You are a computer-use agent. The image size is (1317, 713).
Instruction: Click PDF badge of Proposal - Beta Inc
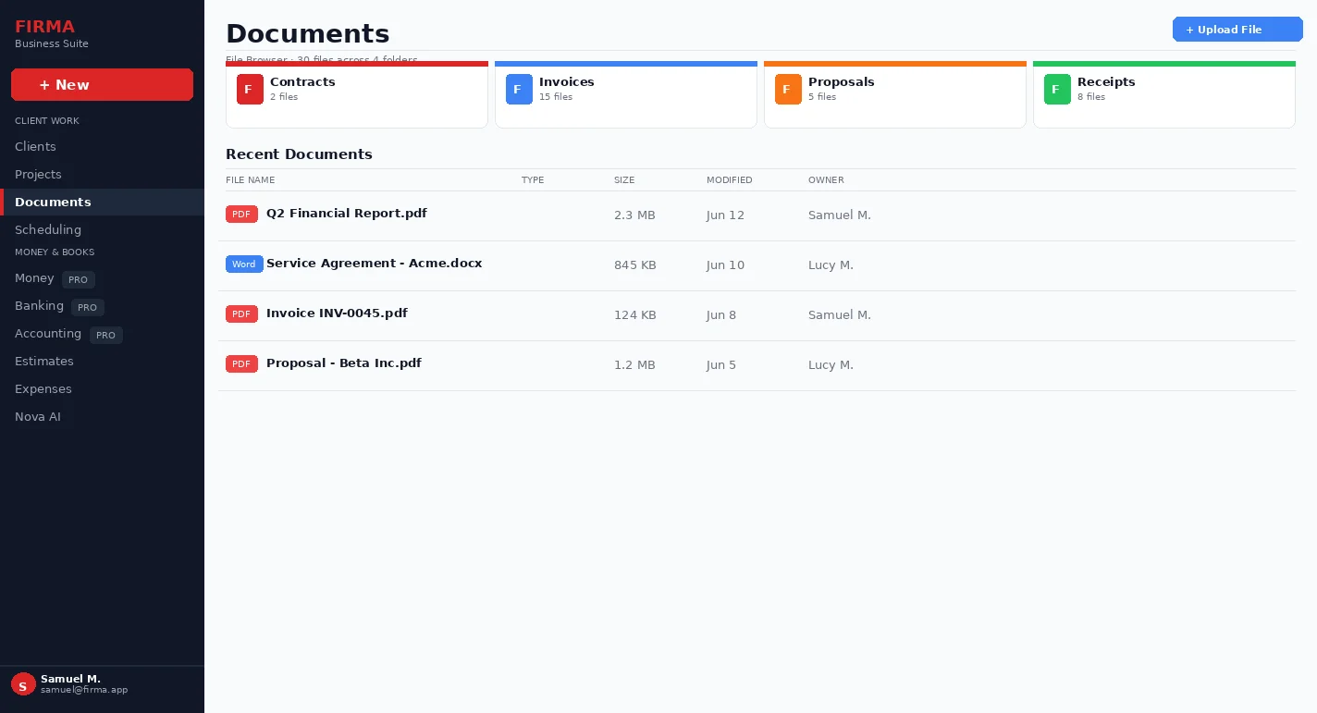241,364
